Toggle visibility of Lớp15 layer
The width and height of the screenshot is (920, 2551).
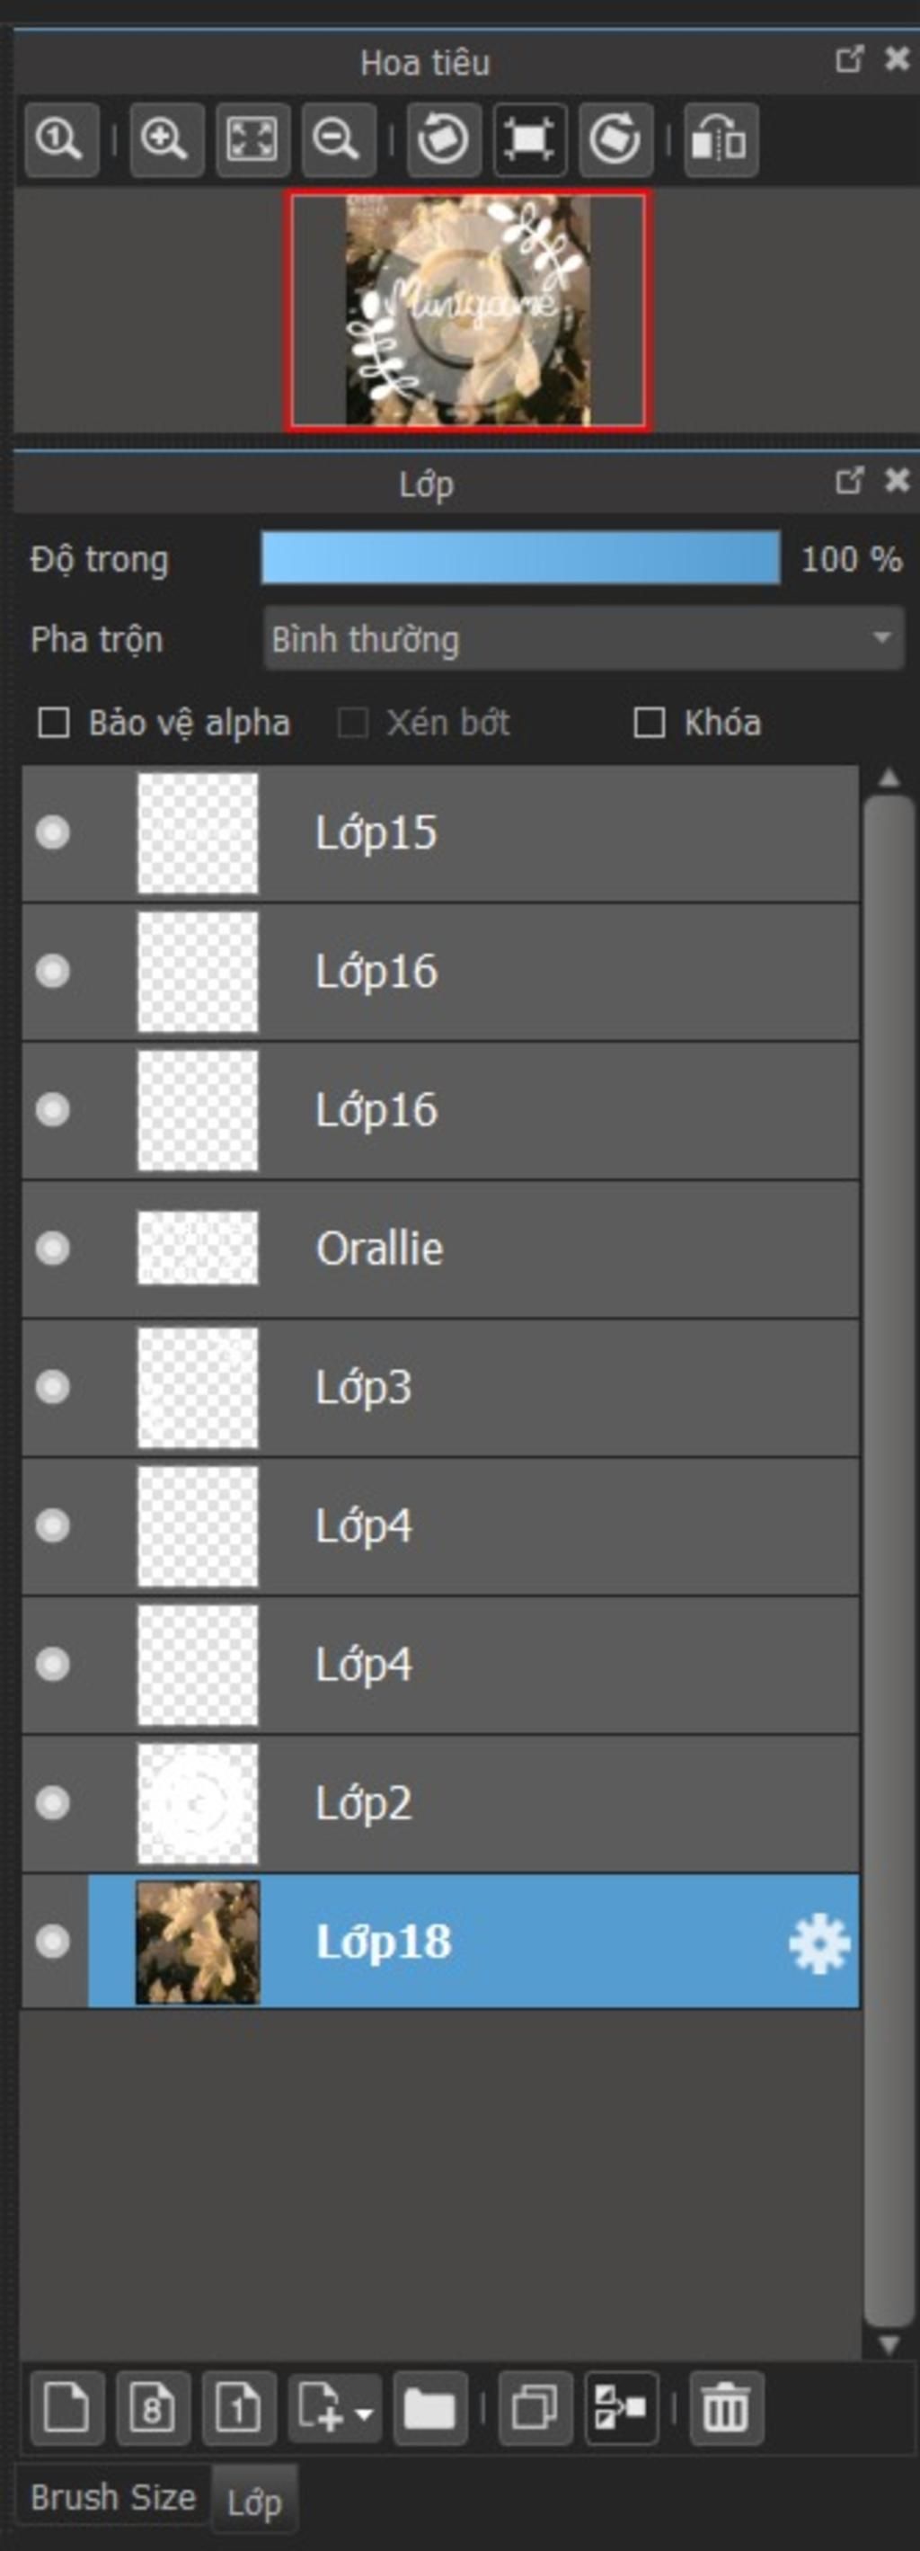point(52,833)
